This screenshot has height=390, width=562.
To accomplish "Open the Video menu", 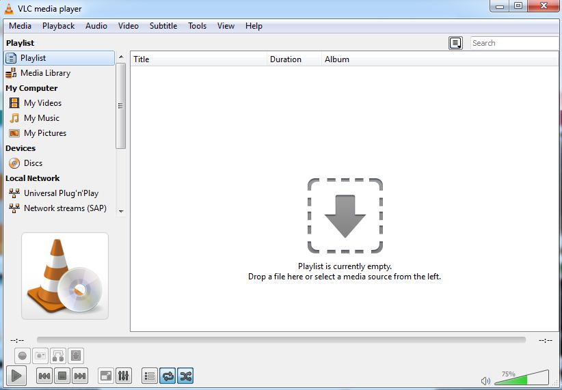I will coord(129,26).
